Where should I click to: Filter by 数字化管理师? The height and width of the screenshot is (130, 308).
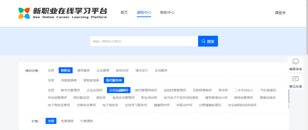(x=70, y=90)
